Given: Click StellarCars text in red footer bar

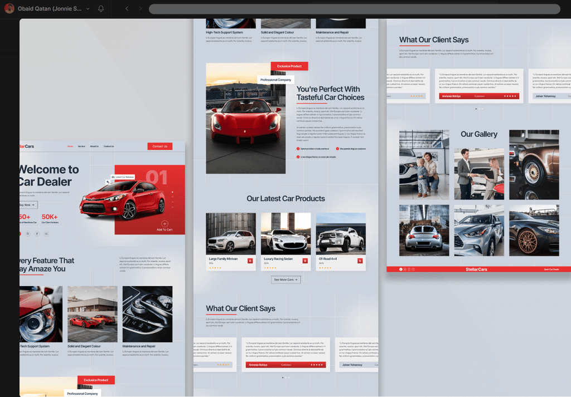Looking at the screenshot, I should pyautogui.click(x=476, y=269).
